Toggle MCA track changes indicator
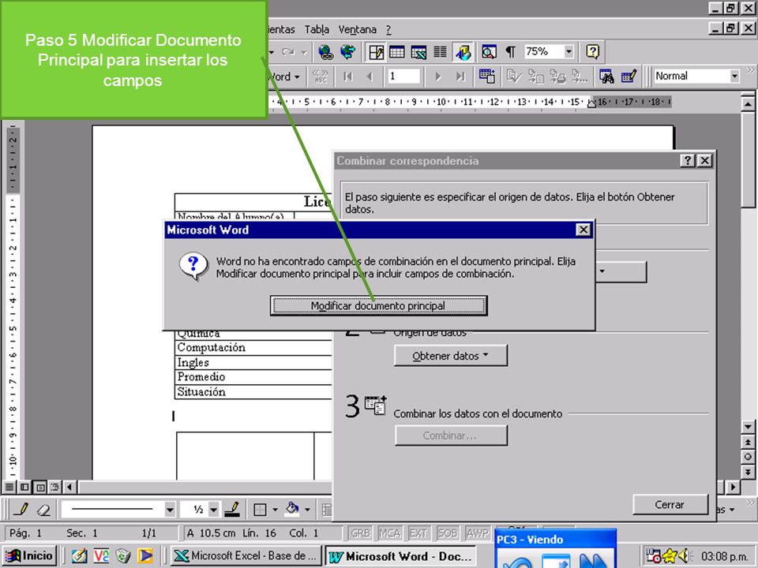The height and width of the screenshot is (568, 758). point(389,532)
